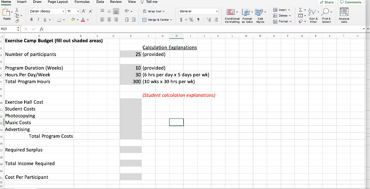Open the Review tab

[116, 2]
